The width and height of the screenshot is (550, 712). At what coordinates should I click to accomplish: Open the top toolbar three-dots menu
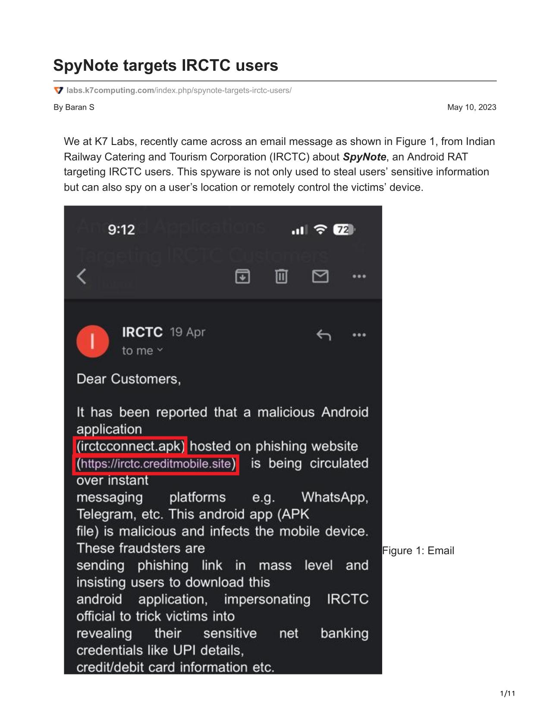(x=359, y=276)
